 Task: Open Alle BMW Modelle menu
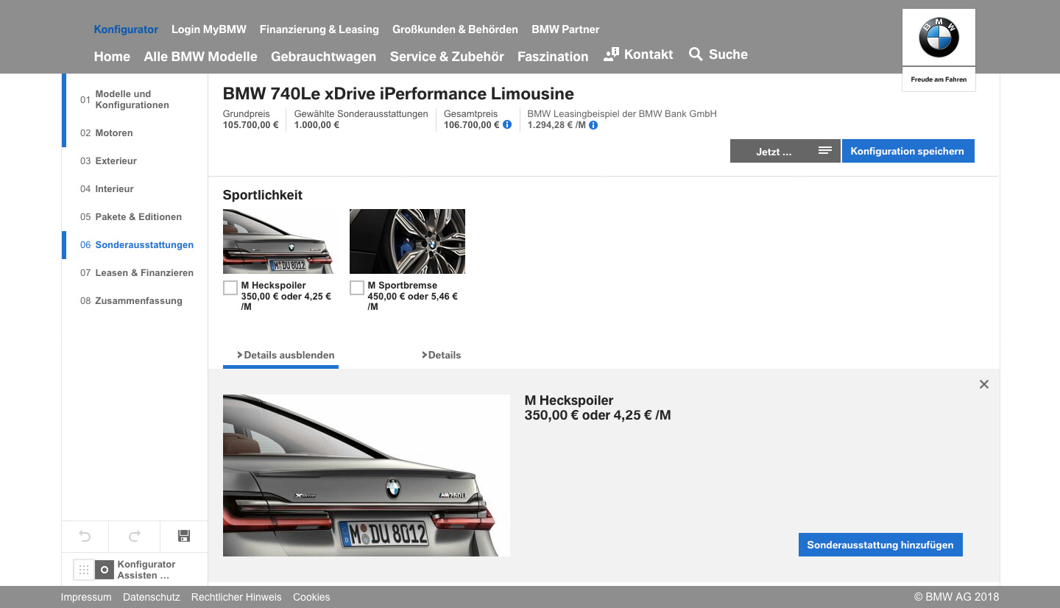pos(201,57)
